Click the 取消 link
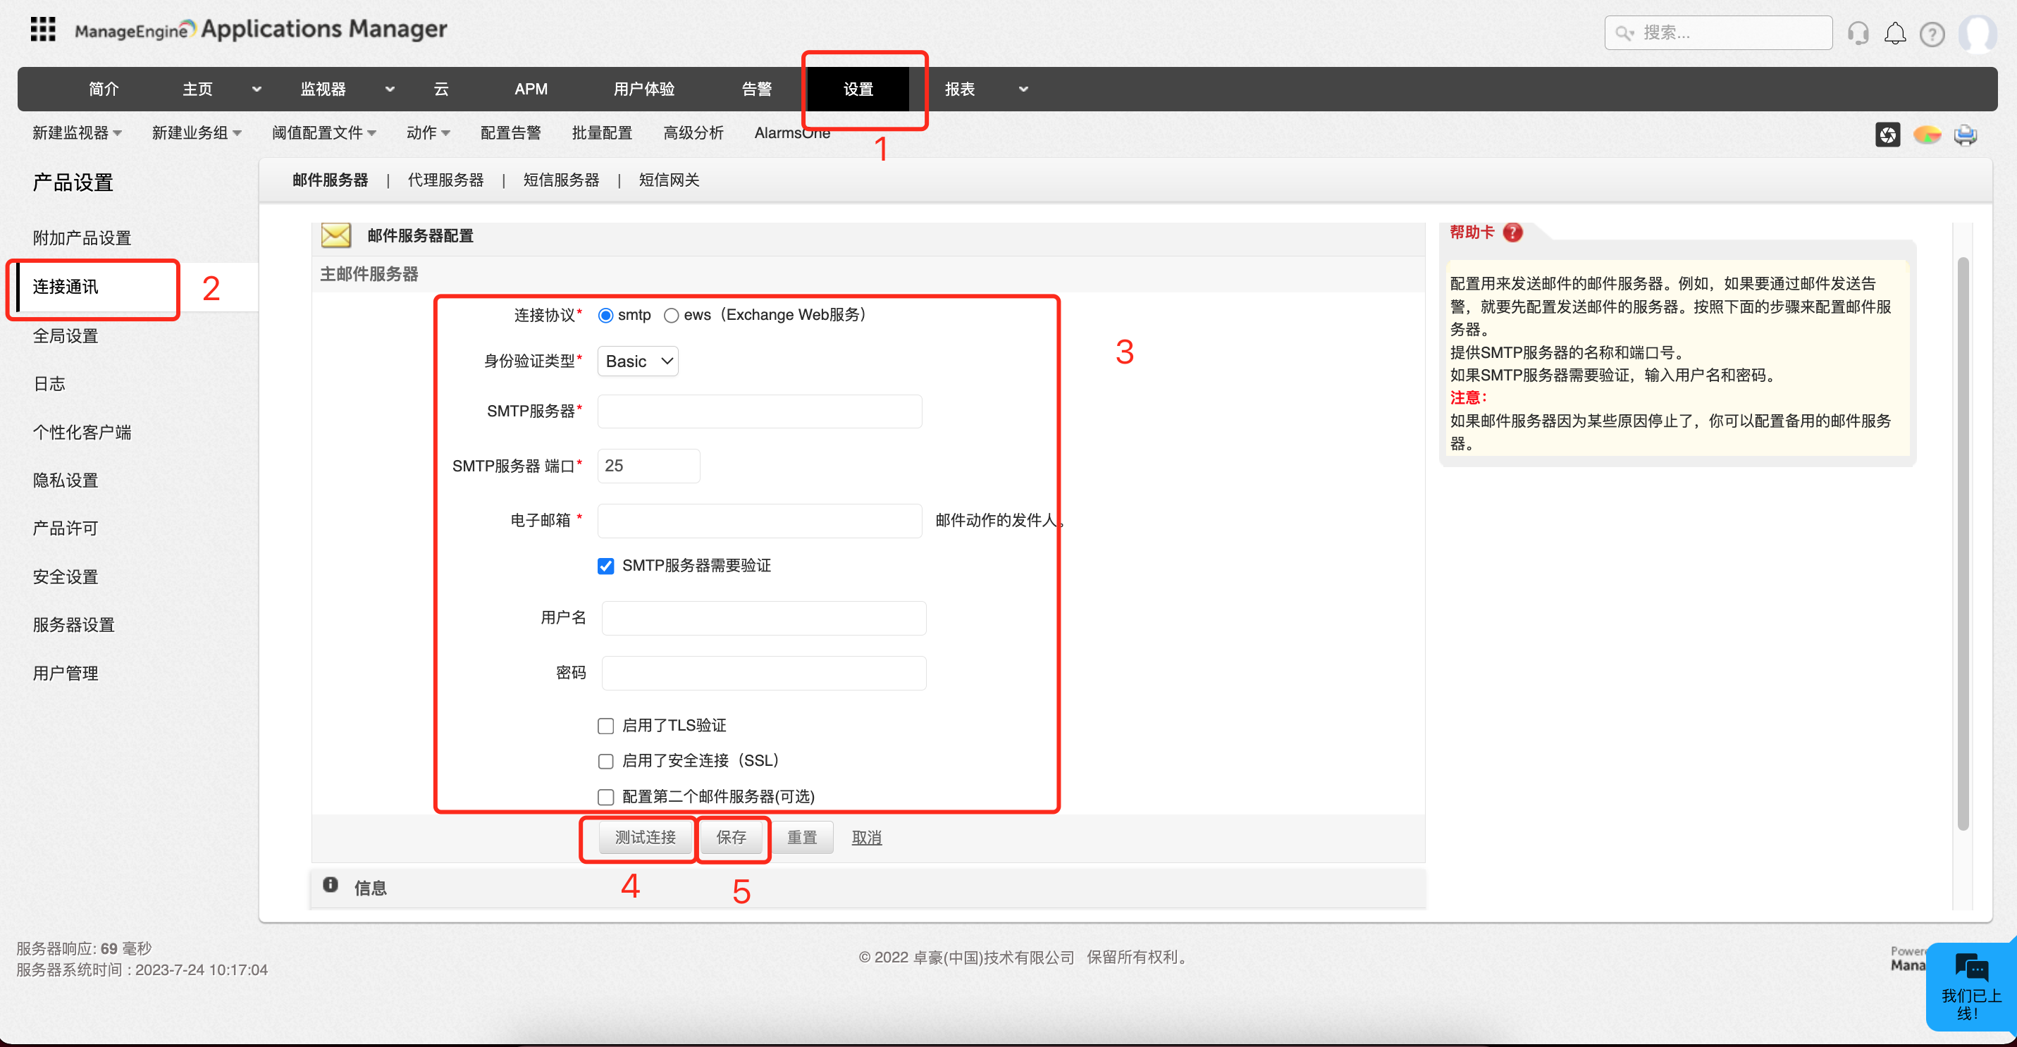 867,838
